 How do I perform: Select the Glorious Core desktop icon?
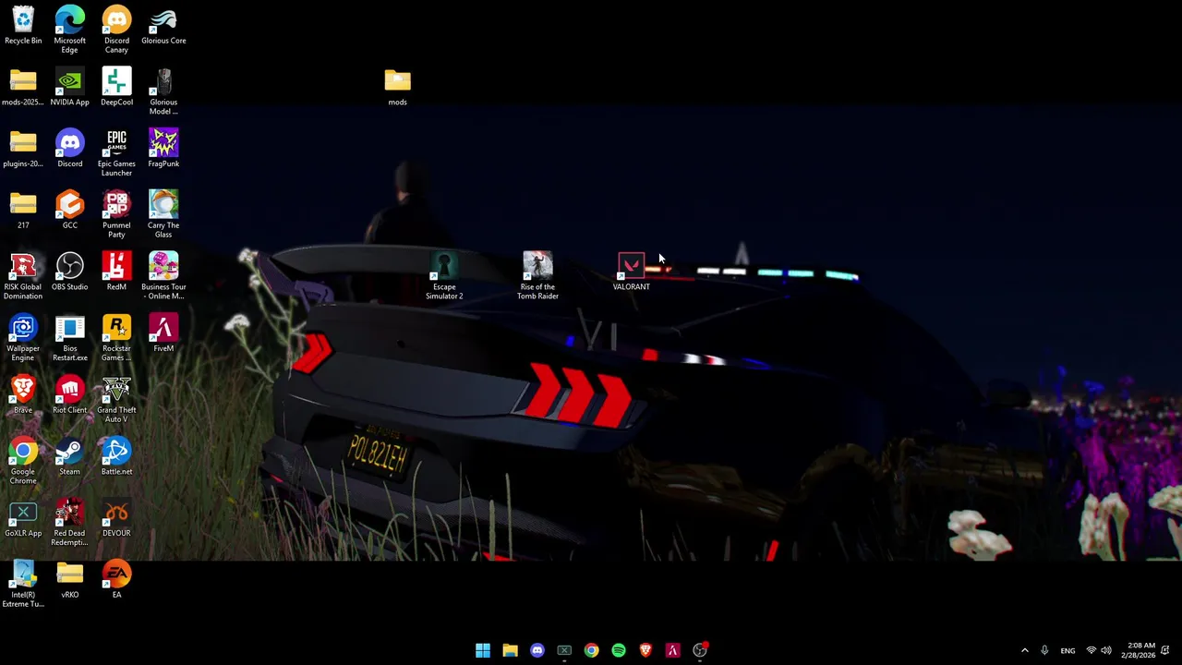coord(163,26)
